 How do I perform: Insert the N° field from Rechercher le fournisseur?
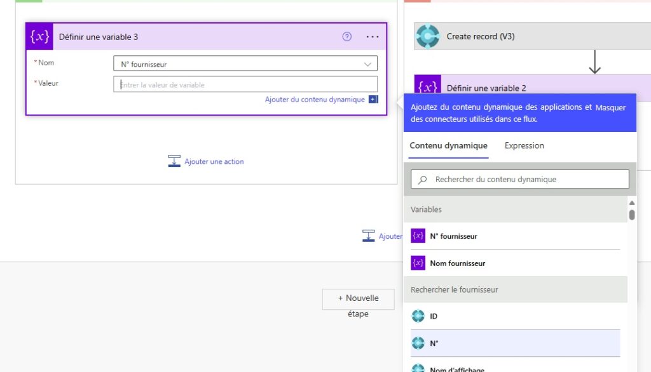(x=434, y=343)
